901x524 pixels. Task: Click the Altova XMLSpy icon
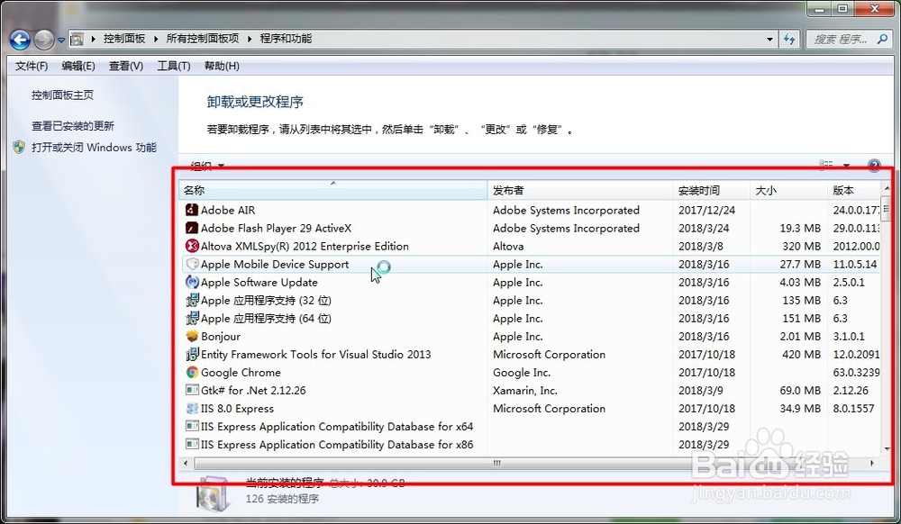(x=192, y=246)
